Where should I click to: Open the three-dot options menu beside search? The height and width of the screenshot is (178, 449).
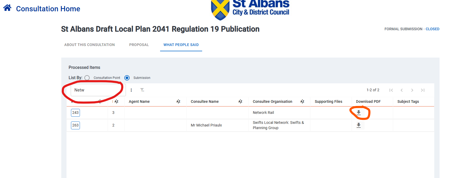click(131, 90)
